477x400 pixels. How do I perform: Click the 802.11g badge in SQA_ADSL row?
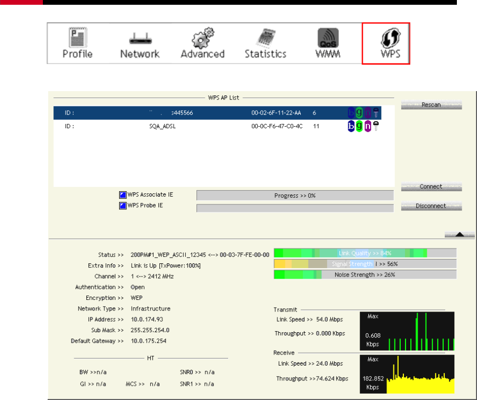click(359, 127)
